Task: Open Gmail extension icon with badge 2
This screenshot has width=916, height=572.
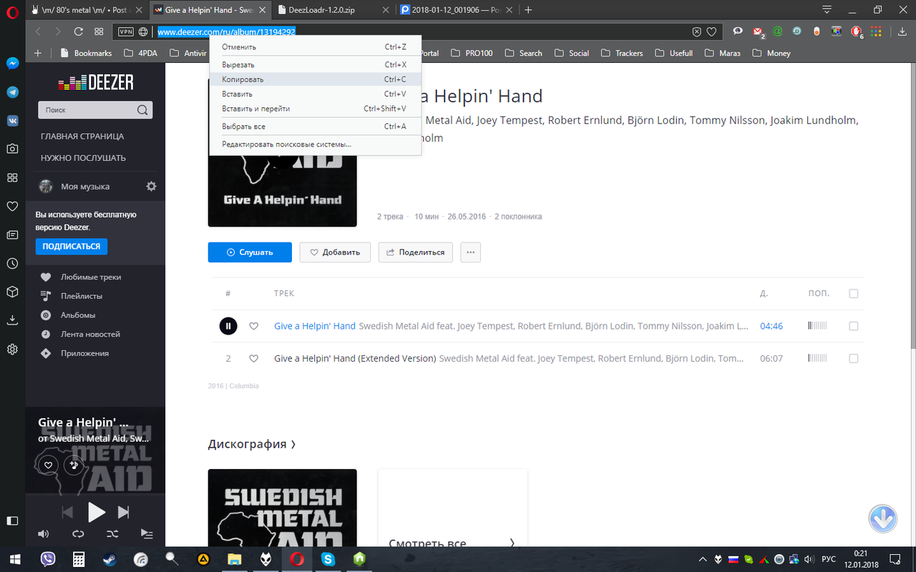Action: click(759, 31)
